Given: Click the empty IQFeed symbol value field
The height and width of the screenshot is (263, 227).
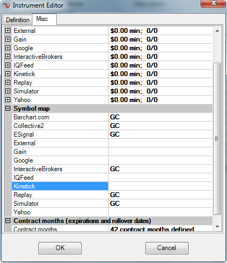Looking at the screenshot, I should point(161,178).
